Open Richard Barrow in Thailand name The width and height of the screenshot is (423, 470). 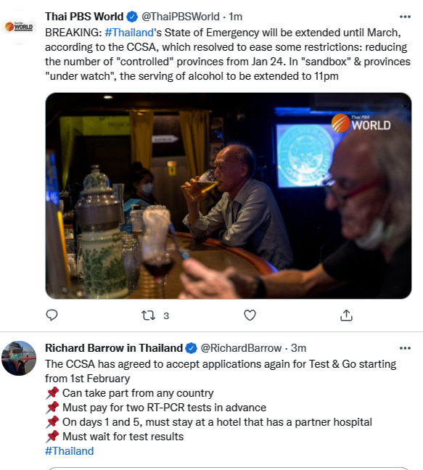(114, 348)
